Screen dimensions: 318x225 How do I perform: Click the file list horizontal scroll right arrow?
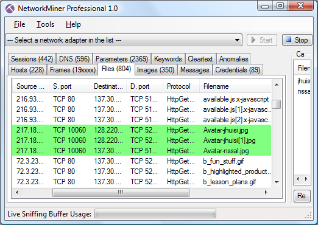click(x=266, y=192)
